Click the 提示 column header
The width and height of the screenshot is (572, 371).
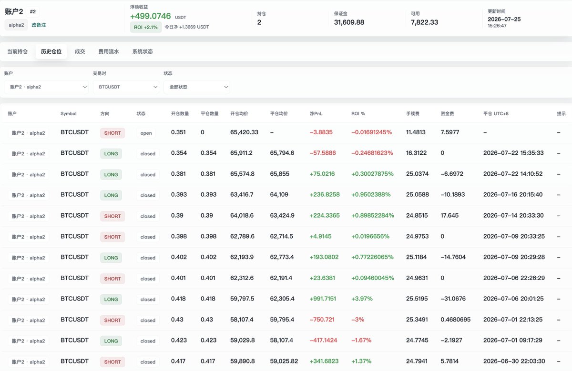pos(562,114)
